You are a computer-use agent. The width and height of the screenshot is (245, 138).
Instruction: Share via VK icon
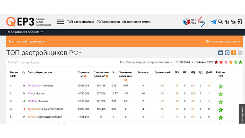220,53
